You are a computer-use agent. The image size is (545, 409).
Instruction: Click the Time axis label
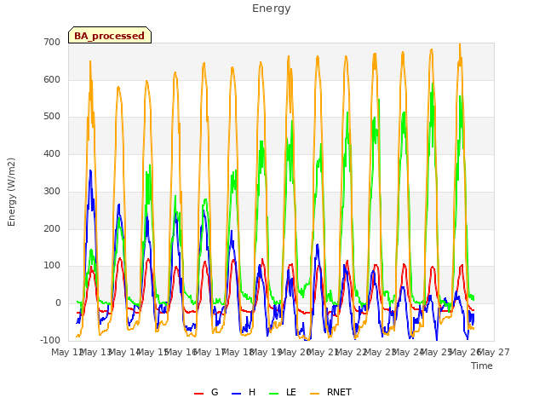482,366
